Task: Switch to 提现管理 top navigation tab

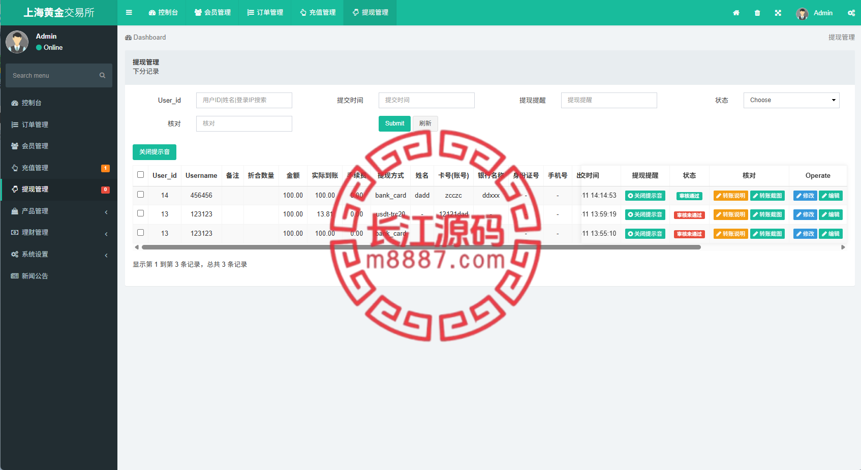Action: click(370, 13)
